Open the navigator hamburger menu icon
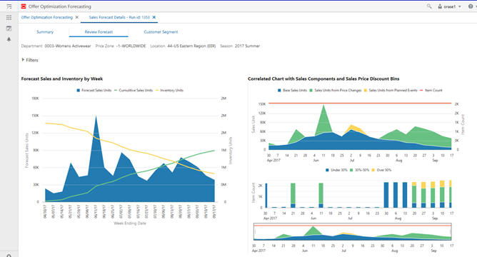Image resolution: width=477 pixels, height=257 pixels. tap(9, 6)
